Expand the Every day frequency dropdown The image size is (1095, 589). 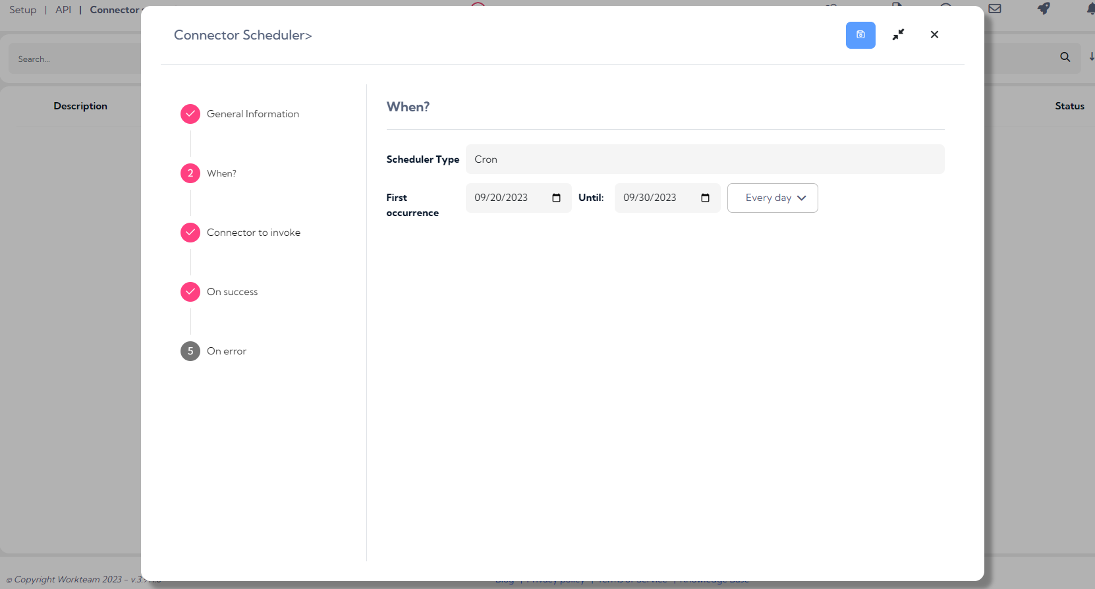pos(772,198)
